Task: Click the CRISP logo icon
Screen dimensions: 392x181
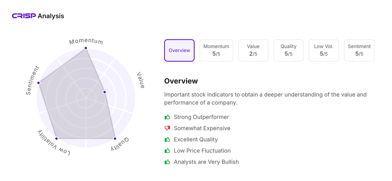Action: [24, 16]
